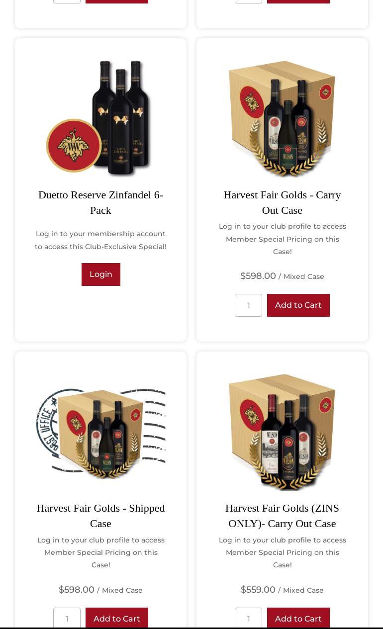The height and width of the screenshot is (629, 383).
Task: Click the Duetto Reserve Zinfandel bottles image
Action: click(100, 118)
